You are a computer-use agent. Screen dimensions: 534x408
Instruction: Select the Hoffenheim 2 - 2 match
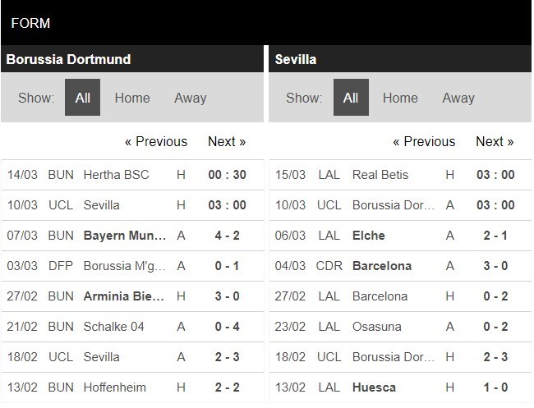(x=113, y=387)
